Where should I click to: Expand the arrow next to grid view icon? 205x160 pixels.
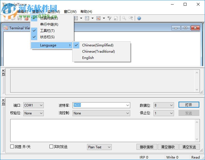coord(92,18)
